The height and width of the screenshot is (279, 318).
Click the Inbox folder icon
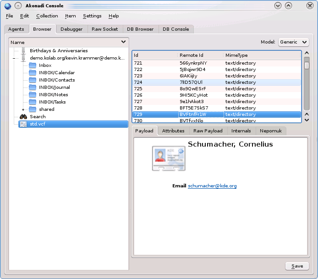[33, 66]
